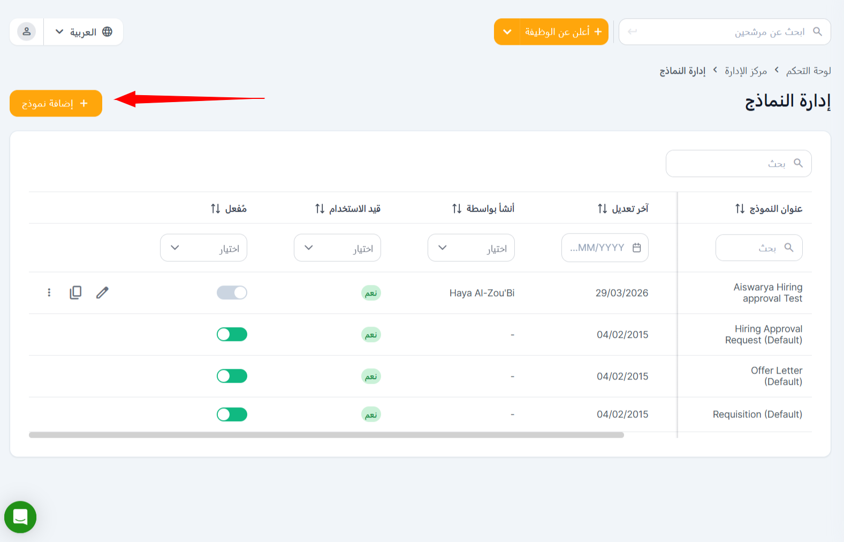Screen dimensions: 844x542
Task: Sort by آخر تعديل column arrows
Action: tap(602, 208)
